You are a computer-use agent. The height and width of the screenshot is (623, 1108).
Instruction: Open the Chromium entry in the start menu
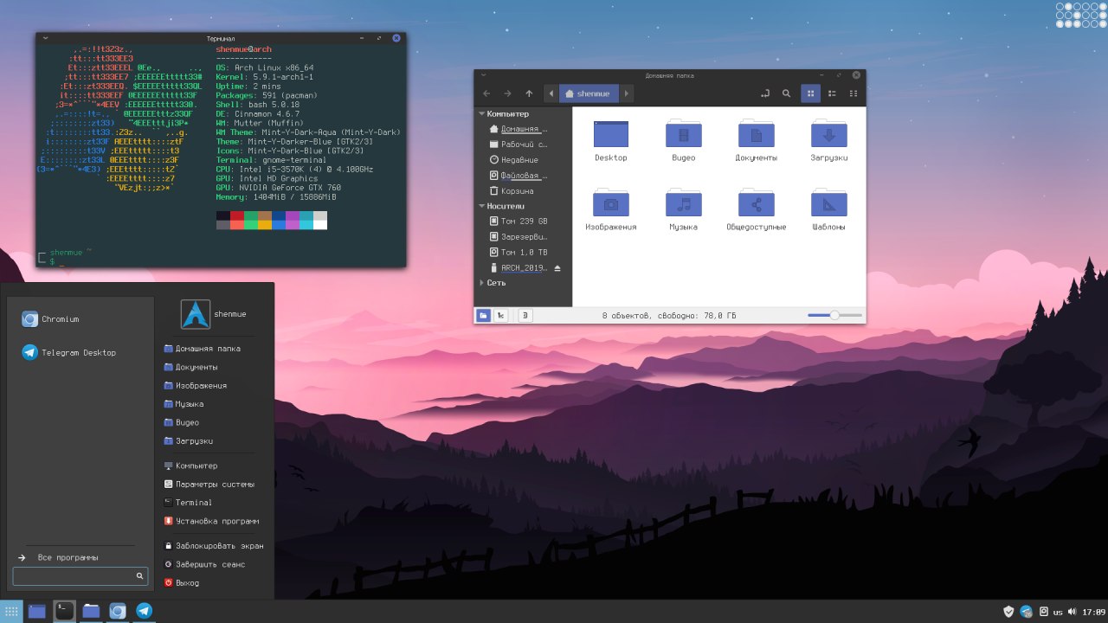[50, 319]
